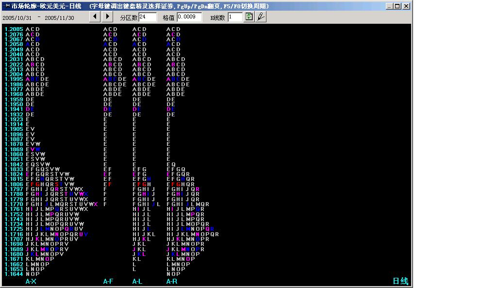497x288 pixels.
Task: Click price level 1.1644
Action: (14, 274)
